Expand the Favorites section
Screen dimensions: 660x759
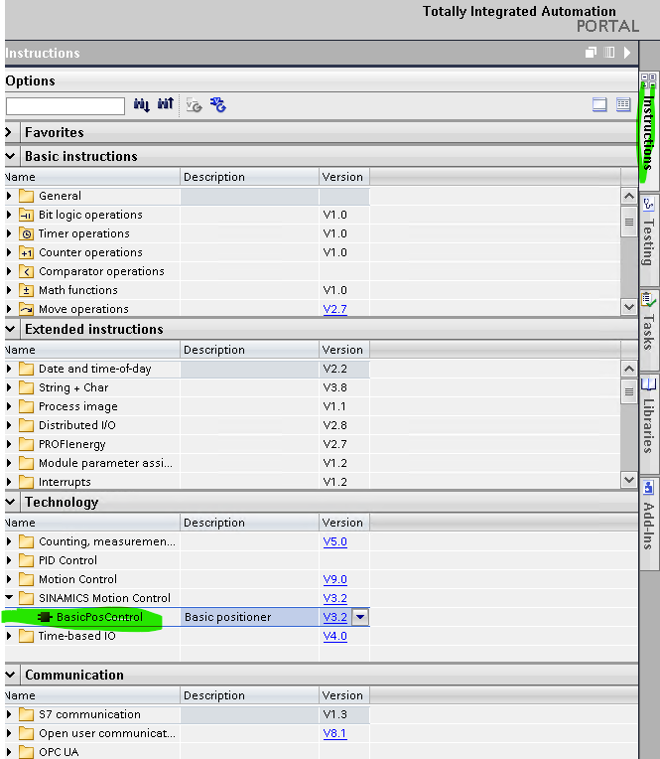pyautogui.click(x=10, y=132)
